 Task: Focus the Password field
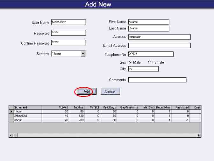(x=68, y=33)
